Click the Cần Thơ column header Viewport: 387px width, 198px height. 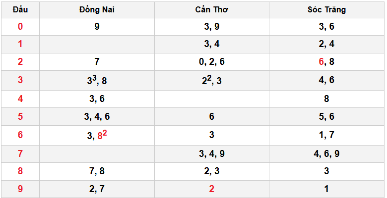(212, 9)
